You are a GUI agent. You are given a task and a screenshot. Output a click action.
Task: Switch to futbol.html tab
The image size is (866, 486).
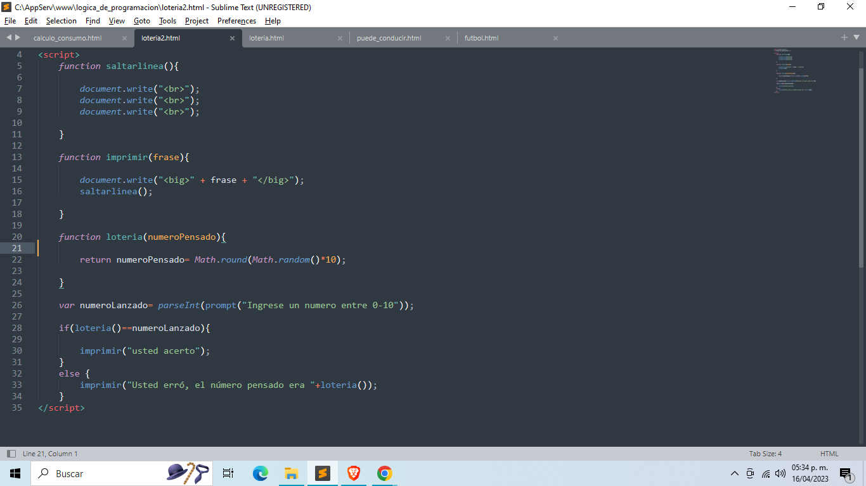(x=481, y=38)
